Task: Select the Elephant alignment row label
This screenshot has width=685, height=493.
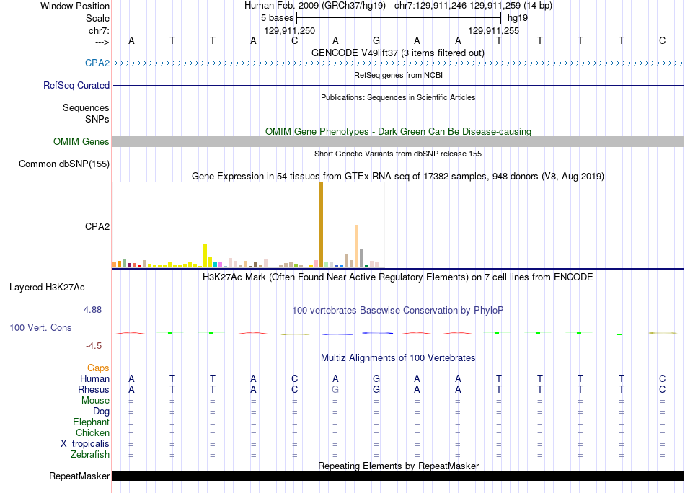Action: (x=91, y=422)
